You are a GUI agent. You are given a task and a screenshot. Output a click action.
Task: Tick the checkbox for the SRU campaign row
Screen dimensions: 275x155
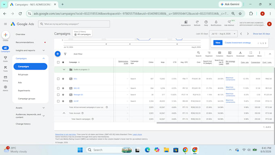click(58, 79)
